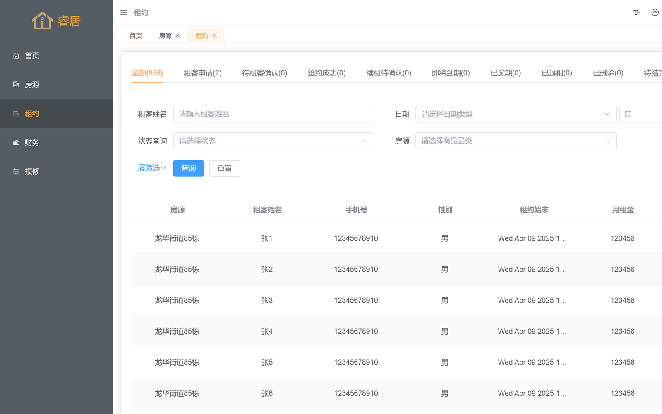Click the 重置 reset button
The height and width of the screenshot is (414, 662).
224,168
